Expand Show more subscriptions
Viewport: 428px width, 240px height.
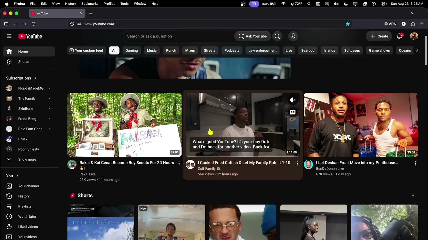point(29,159)
